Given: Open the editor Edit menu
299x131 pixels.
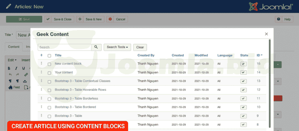Looking at the screenshot, I should point(12,60).
